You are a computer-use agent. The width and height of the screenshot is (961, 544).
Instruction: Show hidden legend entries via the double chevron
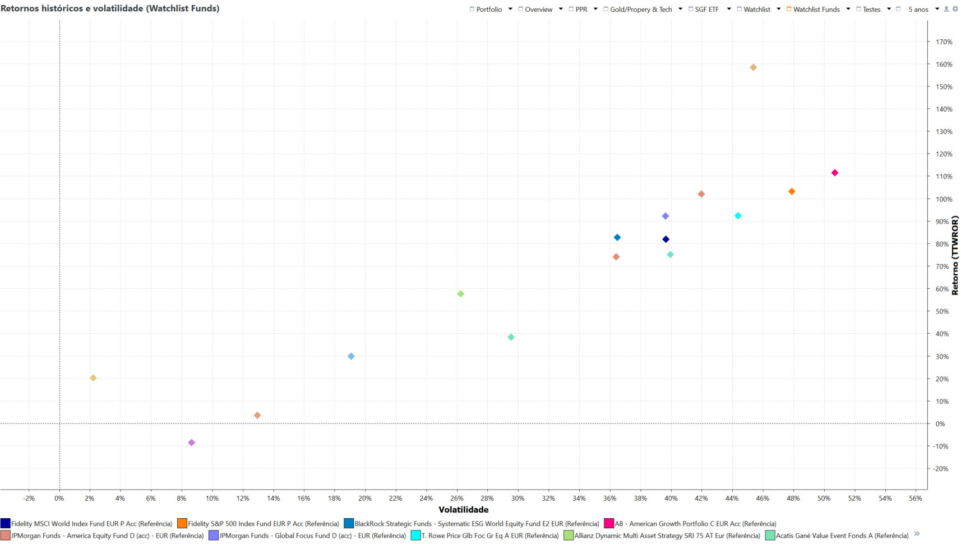click(x=917, y=534)
